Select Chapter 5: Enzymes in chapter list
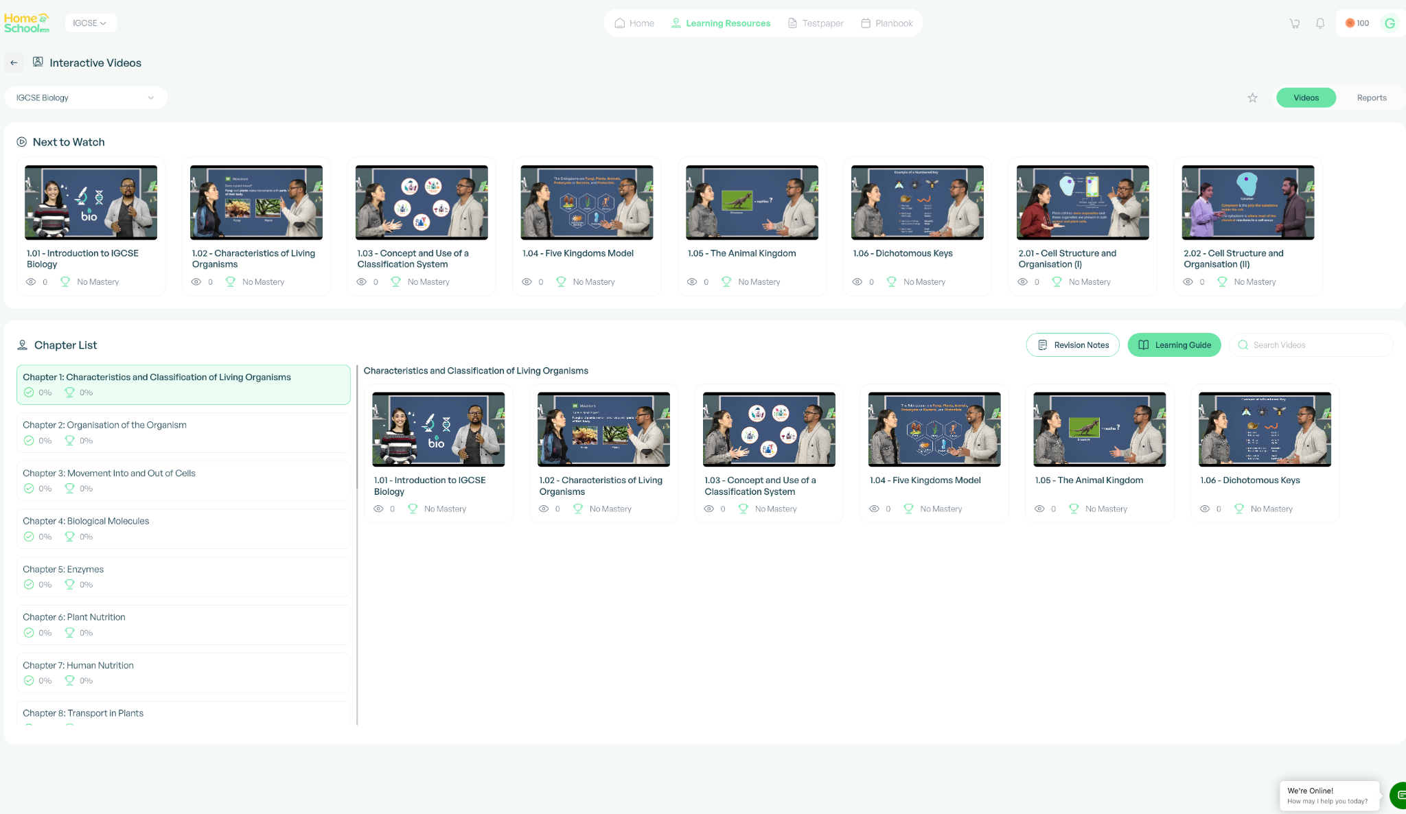This screenshot has height=814, width=1406. click(183, 577)
